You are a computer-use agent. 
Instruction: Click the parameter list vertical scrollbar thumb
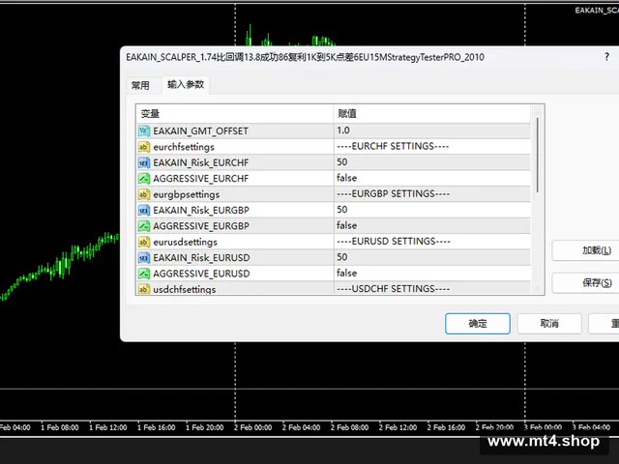click(x=538, y=155)
